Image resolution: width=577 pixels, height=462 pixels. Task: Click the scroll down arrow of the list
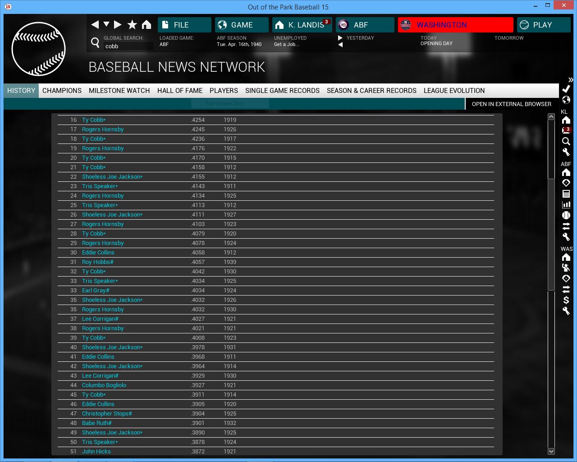pyautogui.click(x=551, y=451)
